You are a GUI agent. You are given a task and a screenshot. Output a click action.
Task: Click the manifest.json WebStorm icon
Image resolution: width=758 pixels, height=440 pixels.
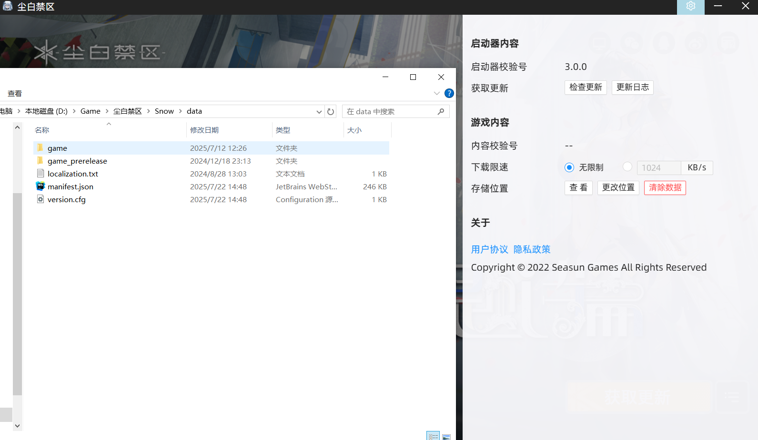pyautogui.click(x=40, y=186)
